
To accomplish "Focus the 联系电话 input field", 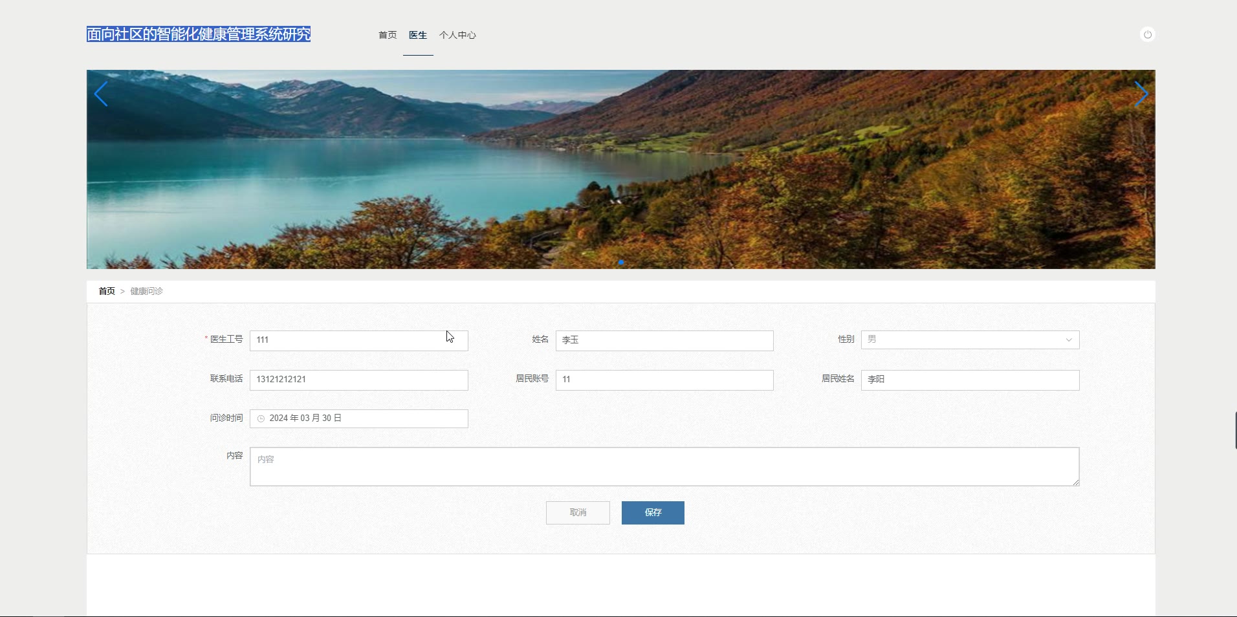I will point(359,380).
